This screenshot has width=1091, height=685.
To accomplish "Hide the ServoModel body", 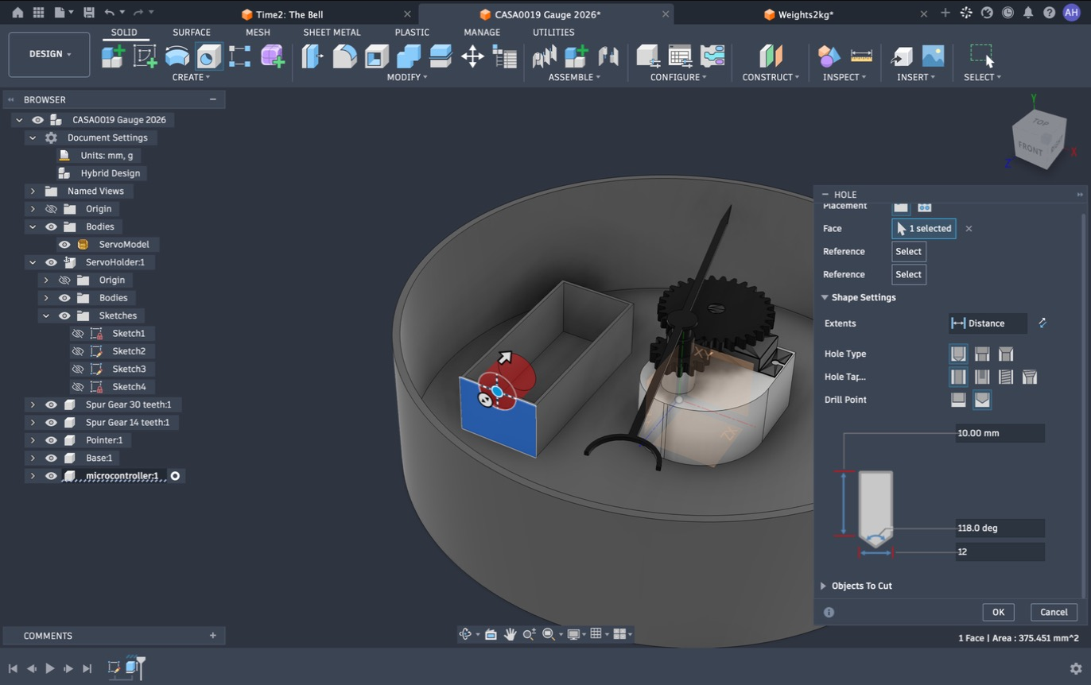I will (x=64, y=244).
